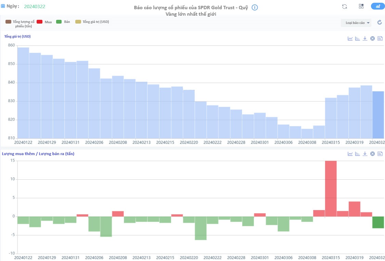Click the 20240308 label under the top chart
385x261 pixels.
[x=307, y=142]
